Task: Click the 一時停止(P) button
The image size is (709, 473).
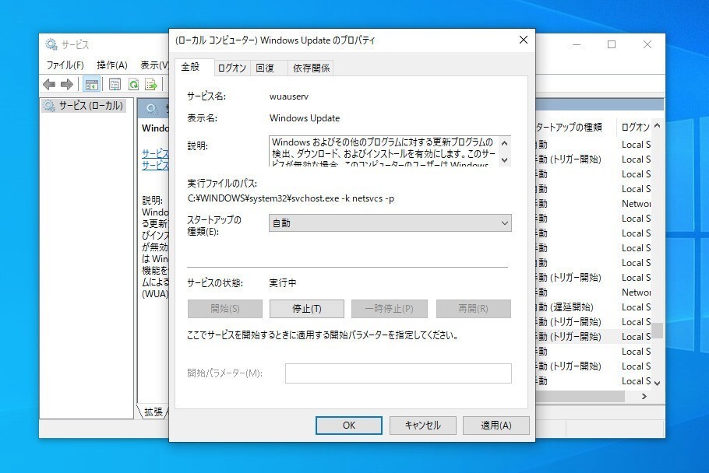Action: 389,309
